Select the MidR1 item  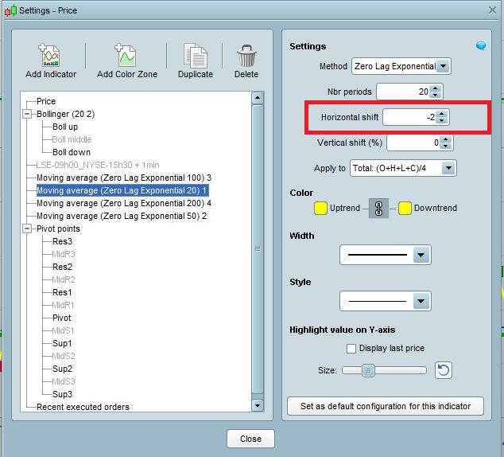pyautogui.click(x=63, y=305)
